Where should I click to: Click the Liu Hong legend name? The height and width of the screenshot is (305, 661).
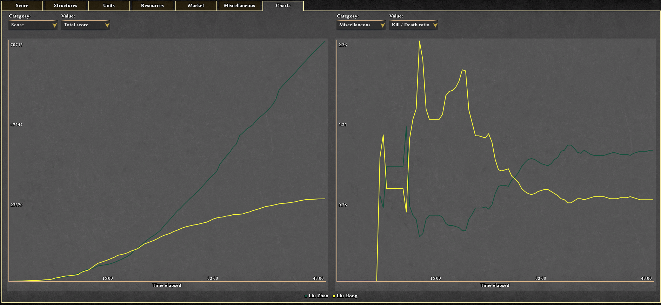[347, 296]
